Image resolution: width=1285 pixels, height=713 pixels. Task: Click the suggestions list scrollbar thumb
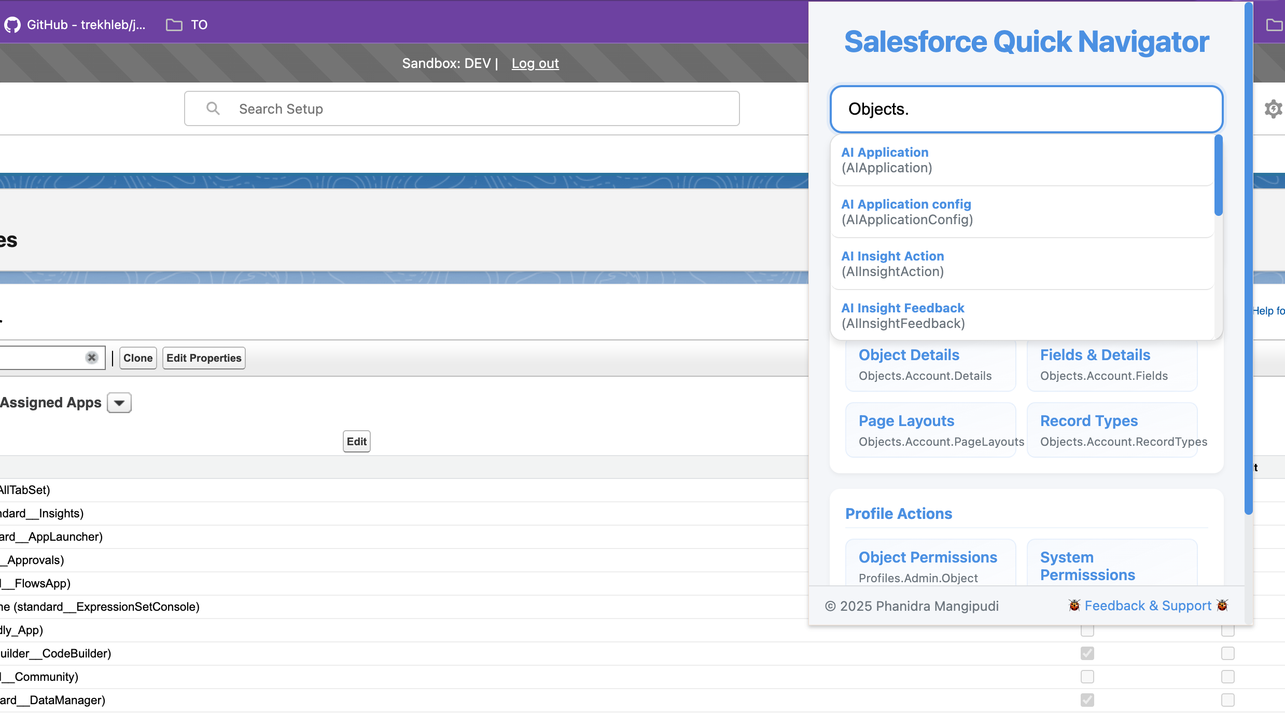click(1218, 175)
